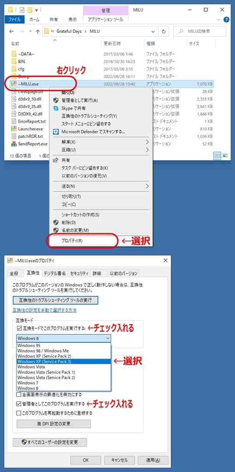Click the ~DATA~ folder icon
The image size is (235, 472).
(13, 54)
